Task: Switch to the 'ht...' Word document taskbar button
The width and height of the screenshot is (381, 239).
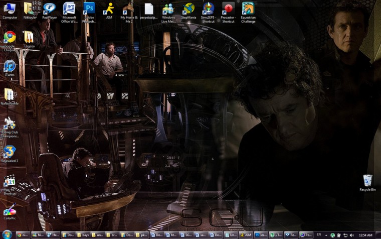Action: pos(171,235)
